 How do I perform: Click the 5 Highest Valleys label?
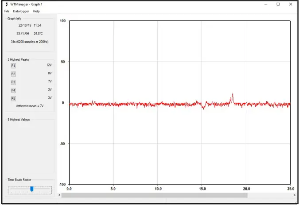(x=19, y=120)
